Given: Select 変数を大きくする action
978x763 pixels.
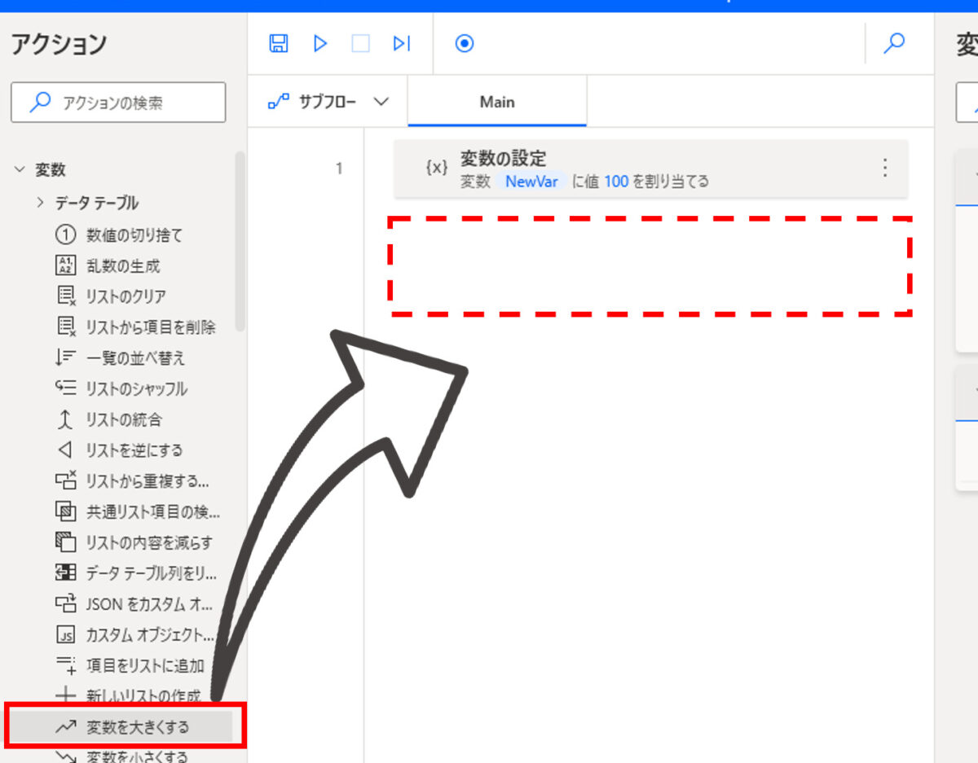Looking at the screenshot, I should pos(137,727).
